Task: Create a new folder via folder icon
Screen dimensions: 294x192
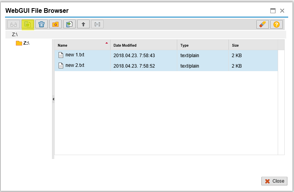Action: pyautogui.click(x=55, y=24)
